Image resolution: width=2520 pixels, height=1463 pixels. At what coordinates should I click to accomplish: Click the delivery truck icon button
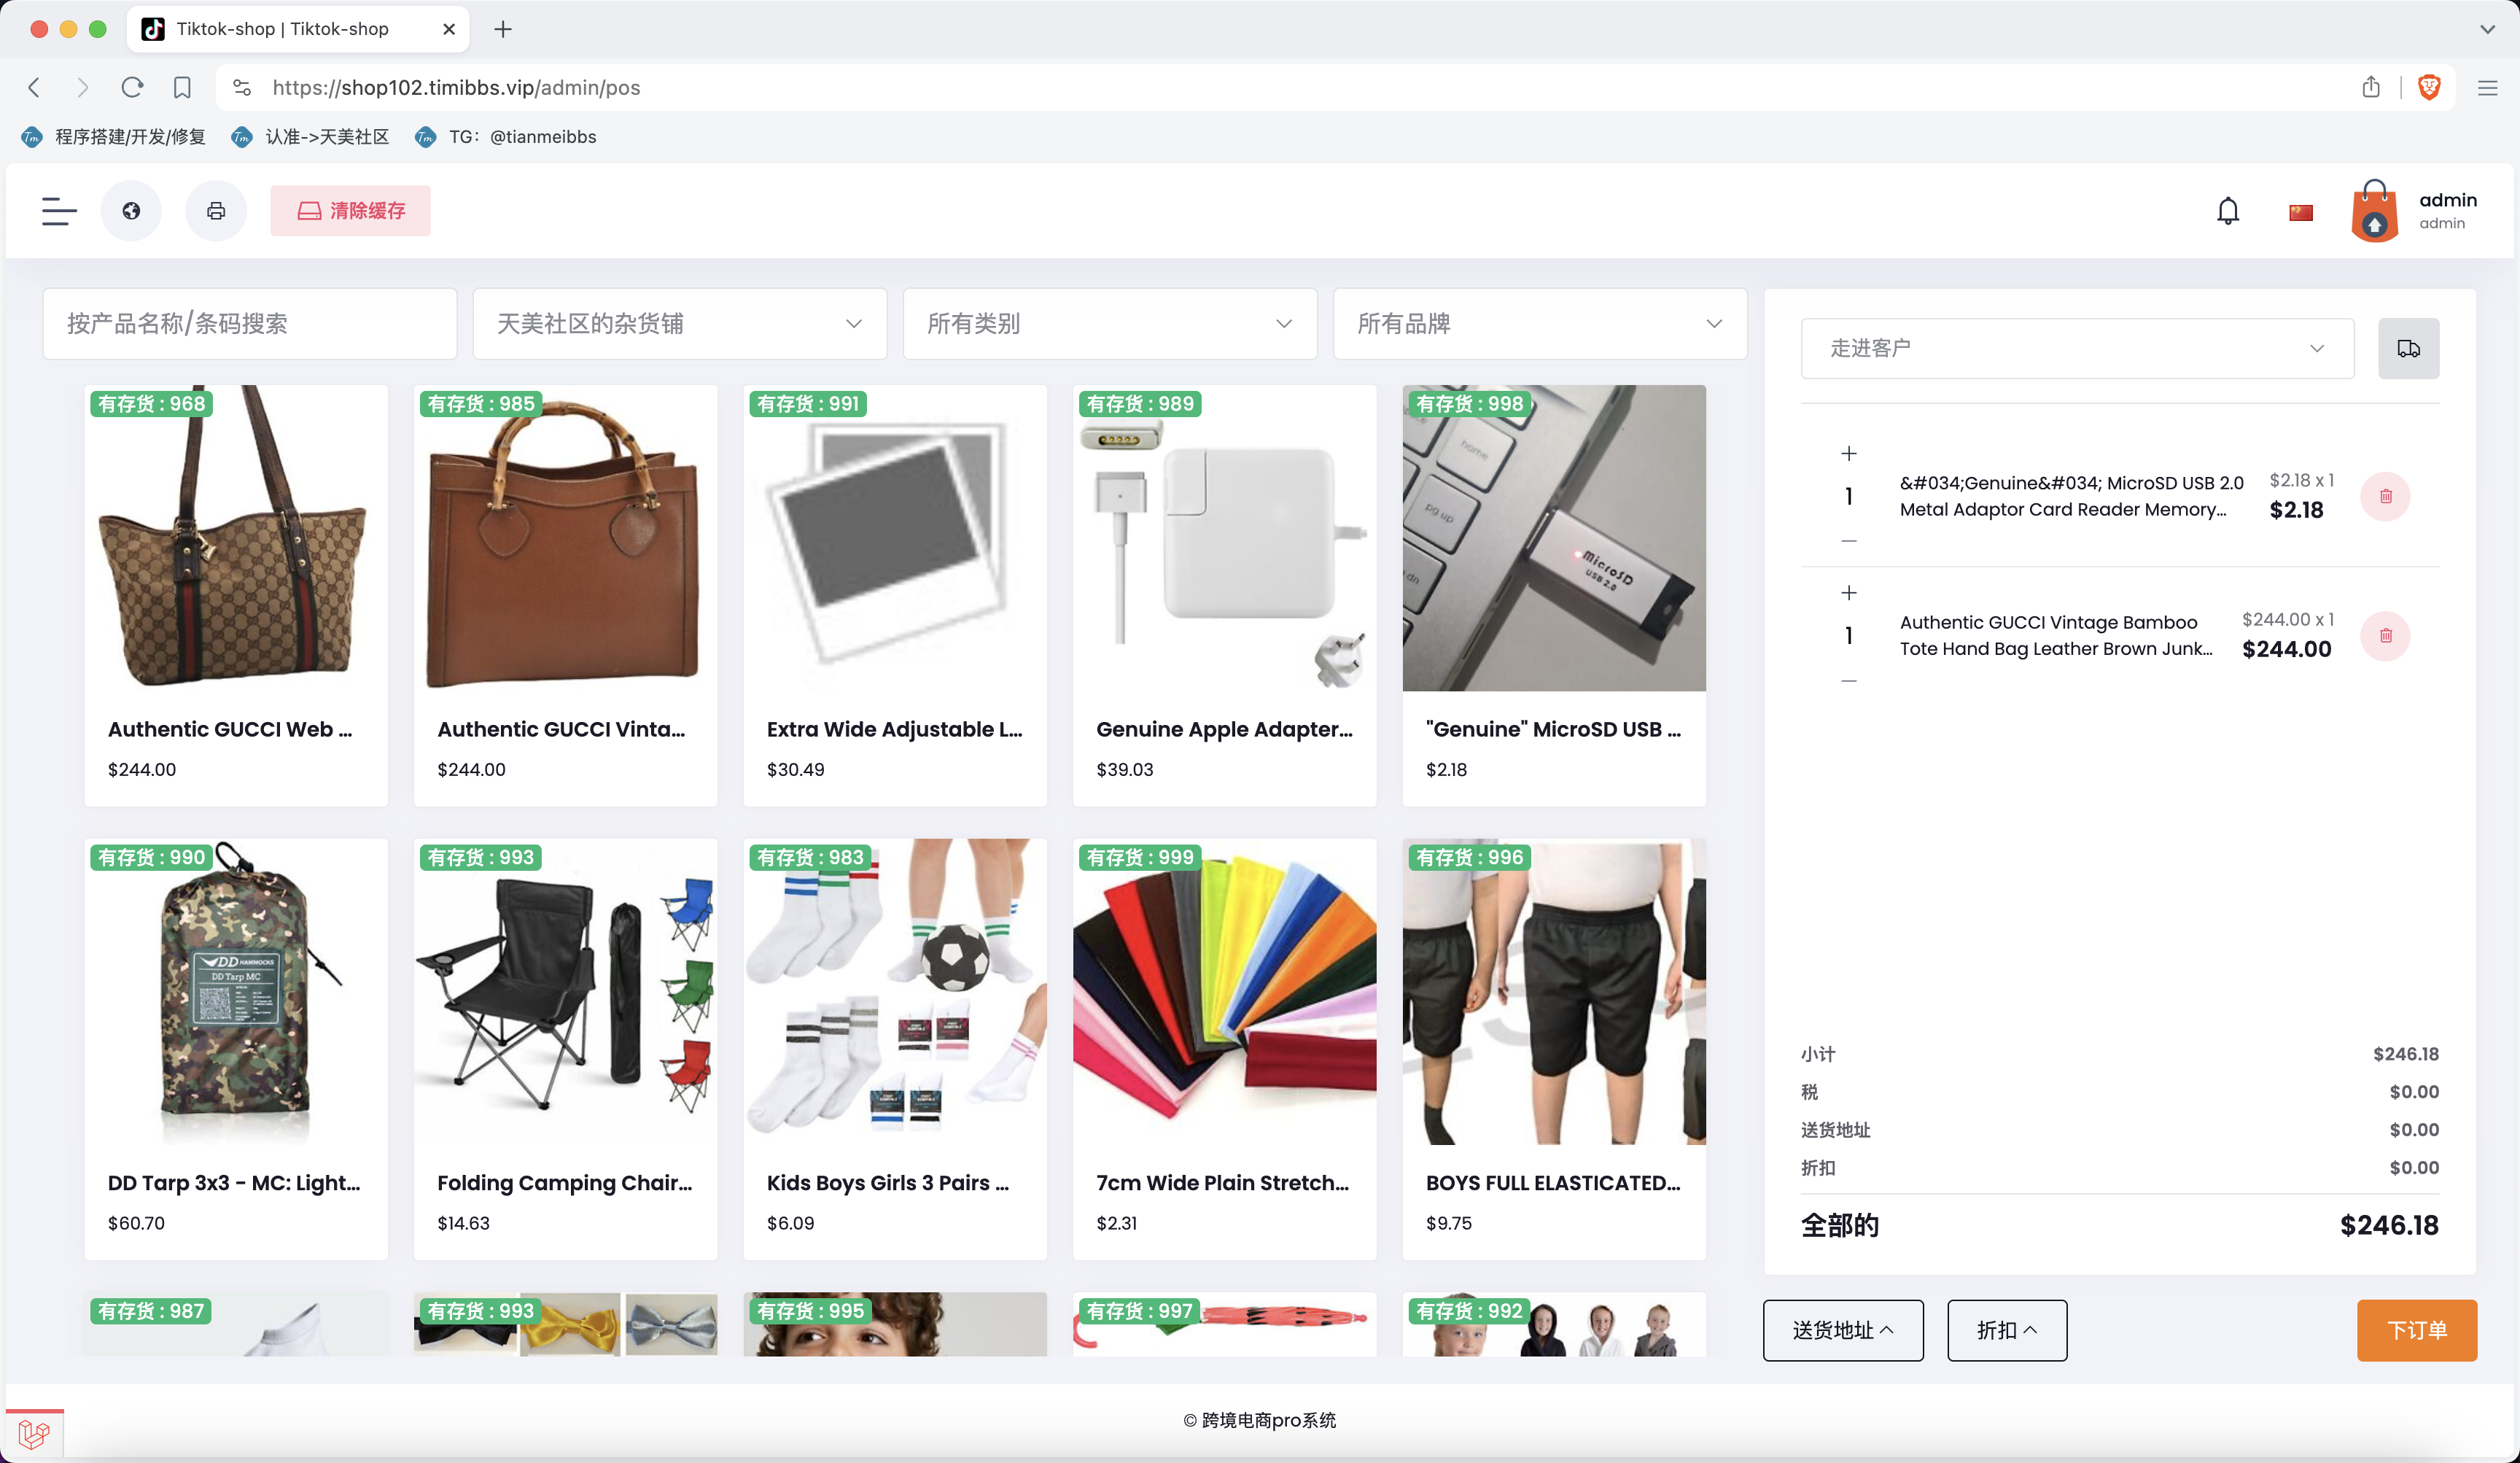(2408, 349)
